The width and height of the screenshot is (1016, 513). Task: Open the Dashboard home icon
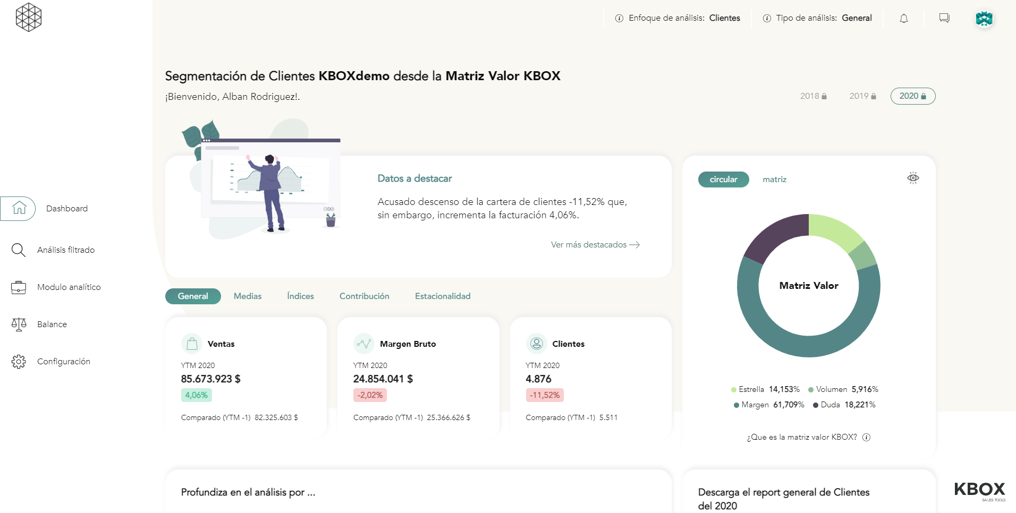19,208
